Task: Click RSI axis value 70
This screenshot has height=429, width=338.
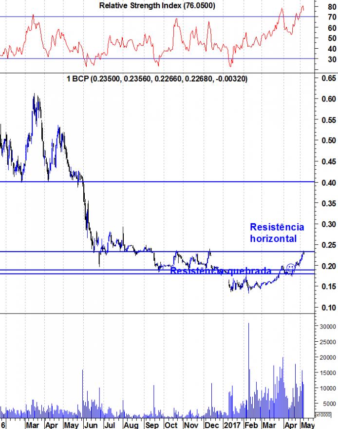Action: (x=332, y=17)
